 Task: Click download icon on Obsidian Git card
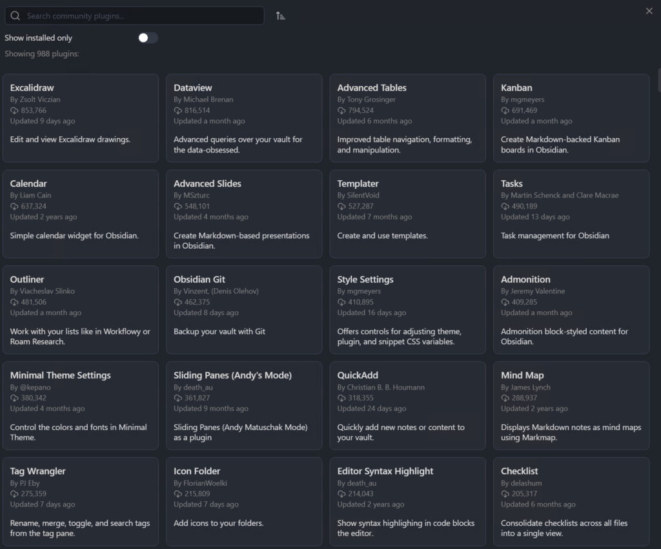[x=178, y=302]
